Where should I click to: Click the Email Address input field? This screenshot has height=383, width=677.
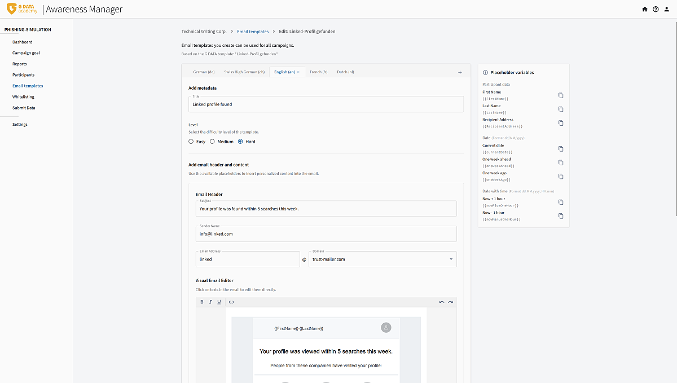[x=248, y=259]
